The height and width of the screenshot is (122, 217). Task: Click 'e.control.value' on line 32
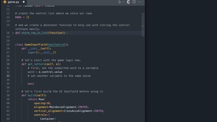pos(51,72)
